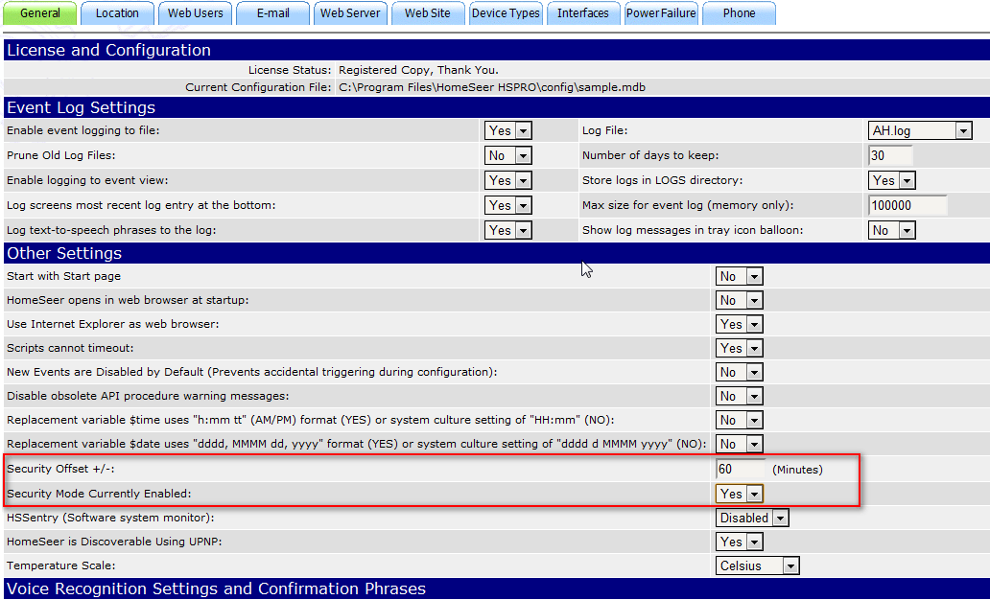Open the General tab
The height and width of the screenshot is (600, 990).
[39, 13]
